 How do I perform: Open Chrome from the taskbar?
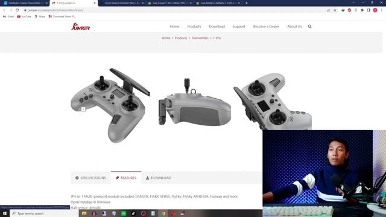pyautogui.click(x=163, y=213)
